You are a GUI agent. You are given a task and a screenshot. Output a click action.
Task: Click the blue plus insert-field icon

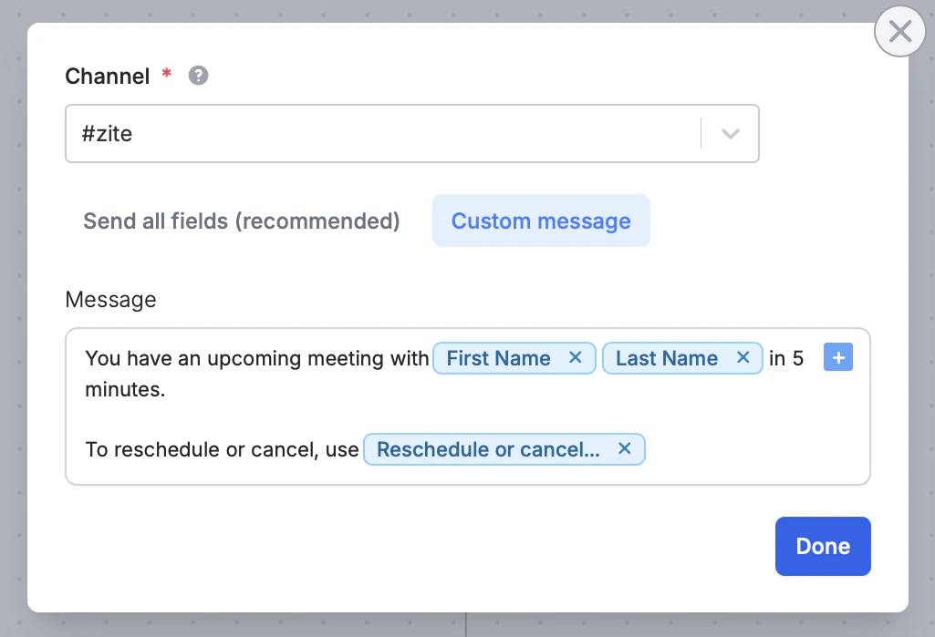click(837, 358)
